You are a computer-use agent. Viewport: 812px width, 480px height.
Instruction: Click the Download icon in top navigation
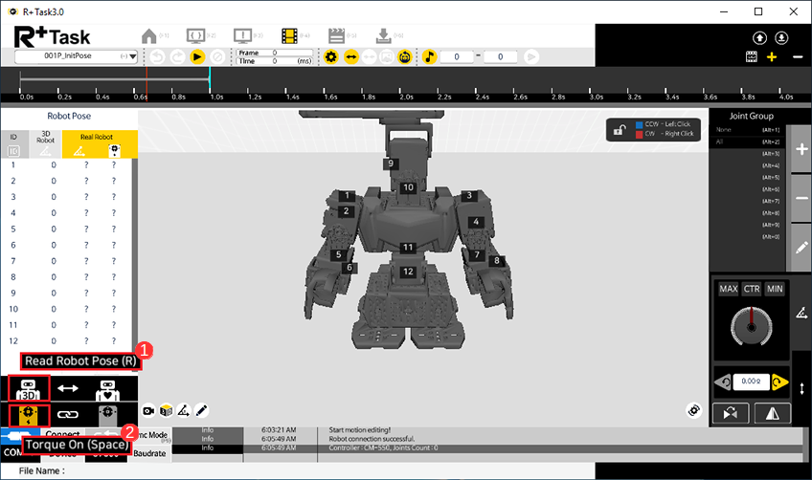click(x=384, y=36)
